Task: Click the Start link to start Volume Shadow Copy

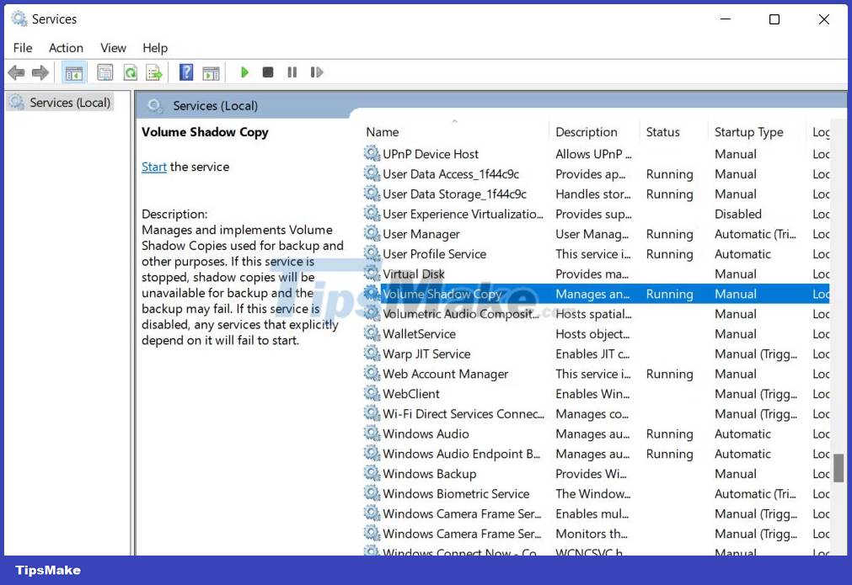Action: [x=153, y=167]
